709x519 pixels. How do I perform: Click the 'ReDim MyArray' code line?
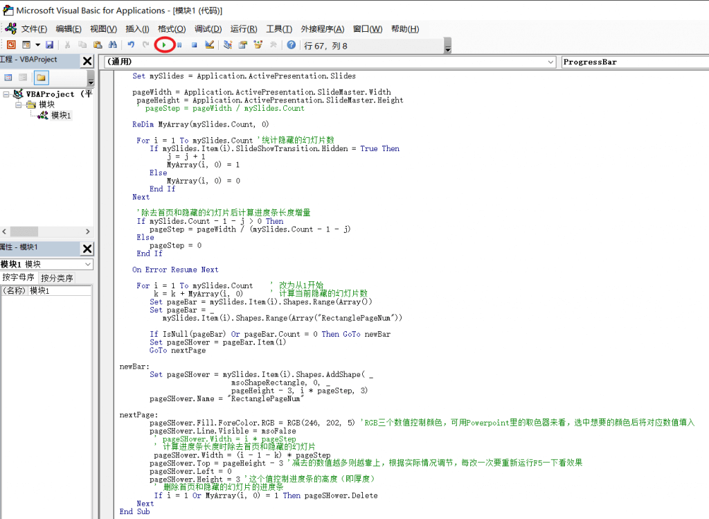tap(200, 125)
